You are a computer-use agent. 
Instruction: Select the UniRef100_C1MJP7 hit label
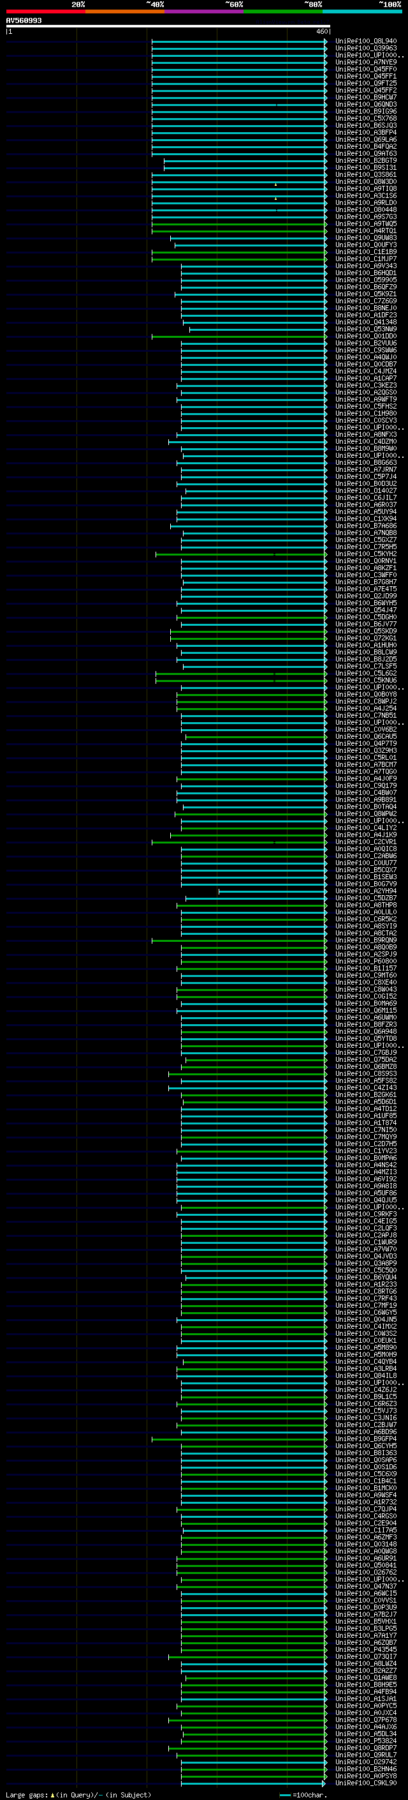(x=365, y=259)
